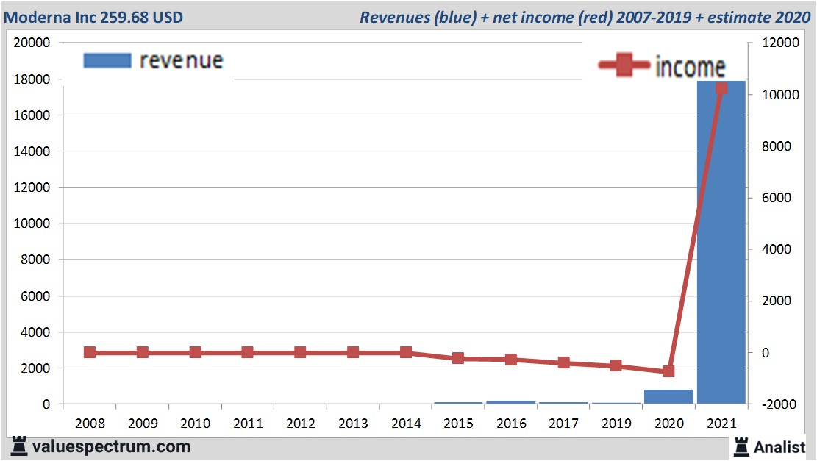Screen dimensions: 817x461
Task: Click right axis value 12000
Action: pyautogui.click(x=780, y=43)
